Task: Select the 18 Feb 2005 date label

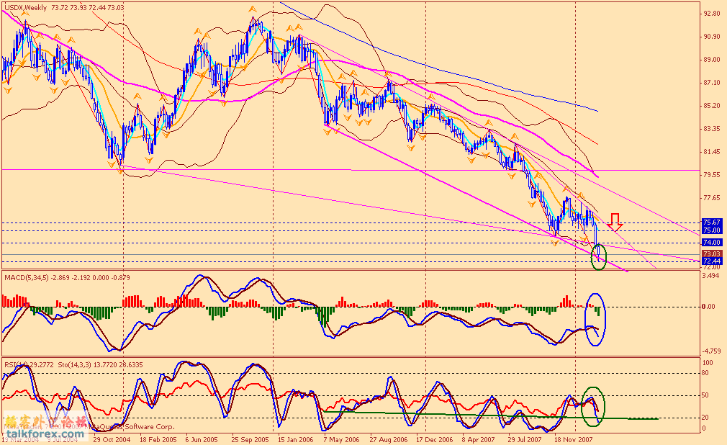Action: 158,439
